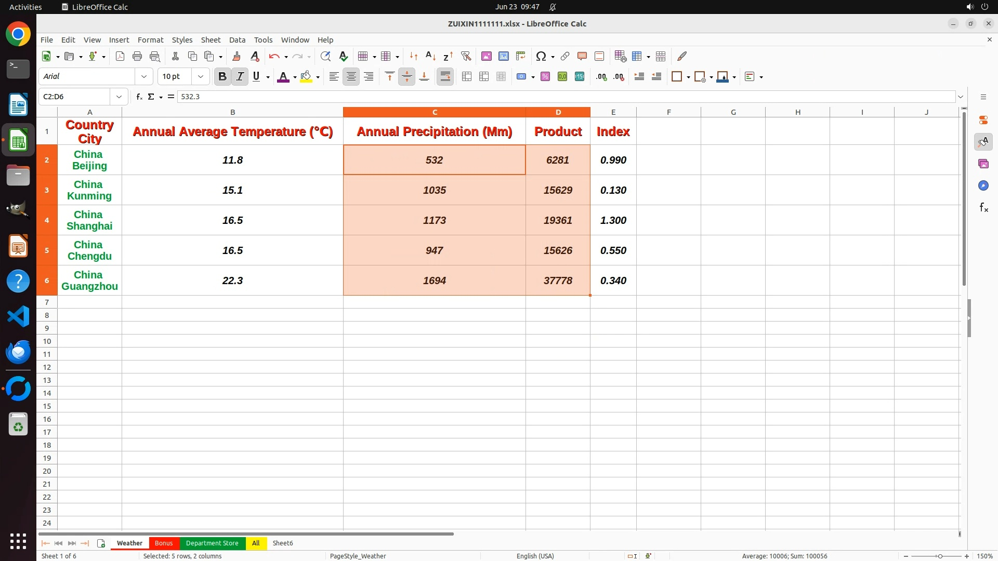Expand the Name Box cell reference dropdown

click(x=119, y=97)
